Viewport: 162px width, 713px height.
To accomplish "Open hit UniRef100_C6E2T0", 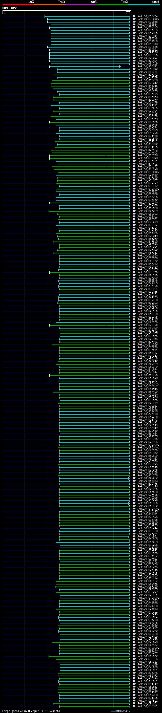I will pyautogui.click(x=145, y=347).
